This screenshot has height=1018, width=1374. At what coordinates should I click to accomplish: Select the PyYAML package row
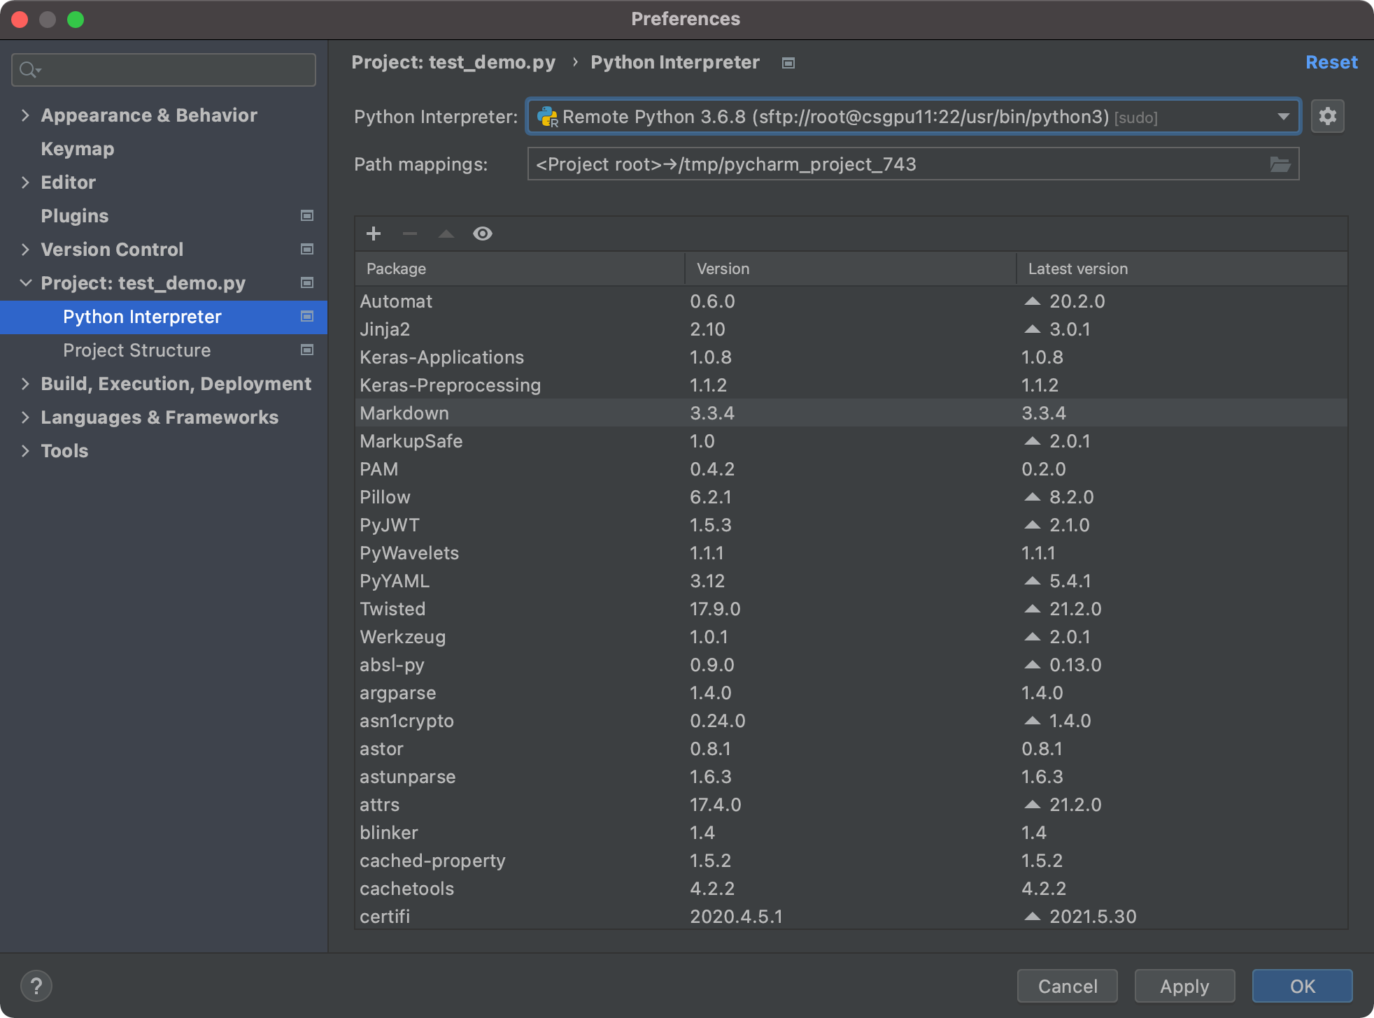tap(851, 581)
